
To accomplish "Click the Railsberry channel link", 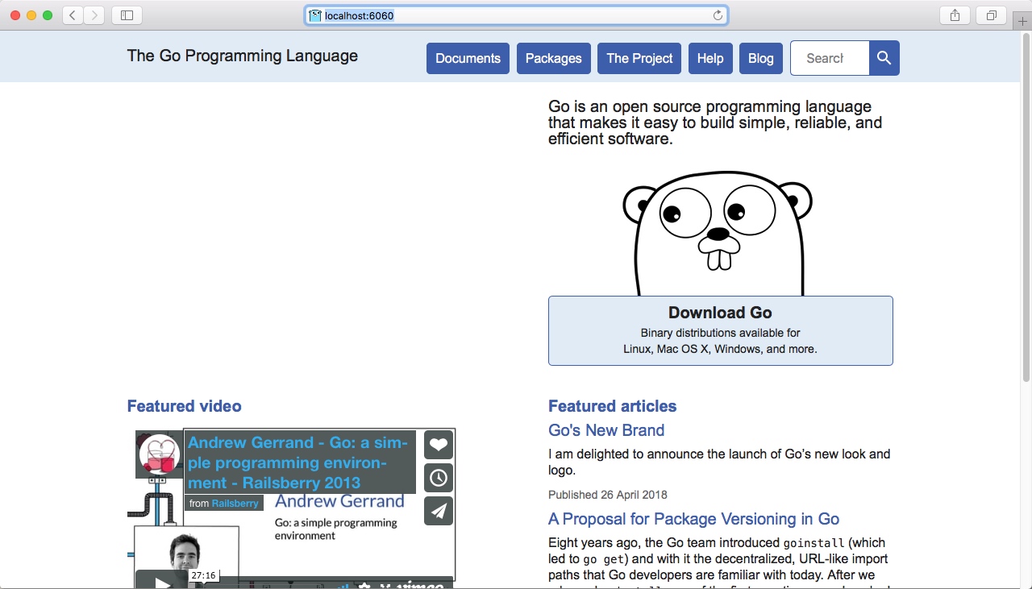I will pos(235,503).
